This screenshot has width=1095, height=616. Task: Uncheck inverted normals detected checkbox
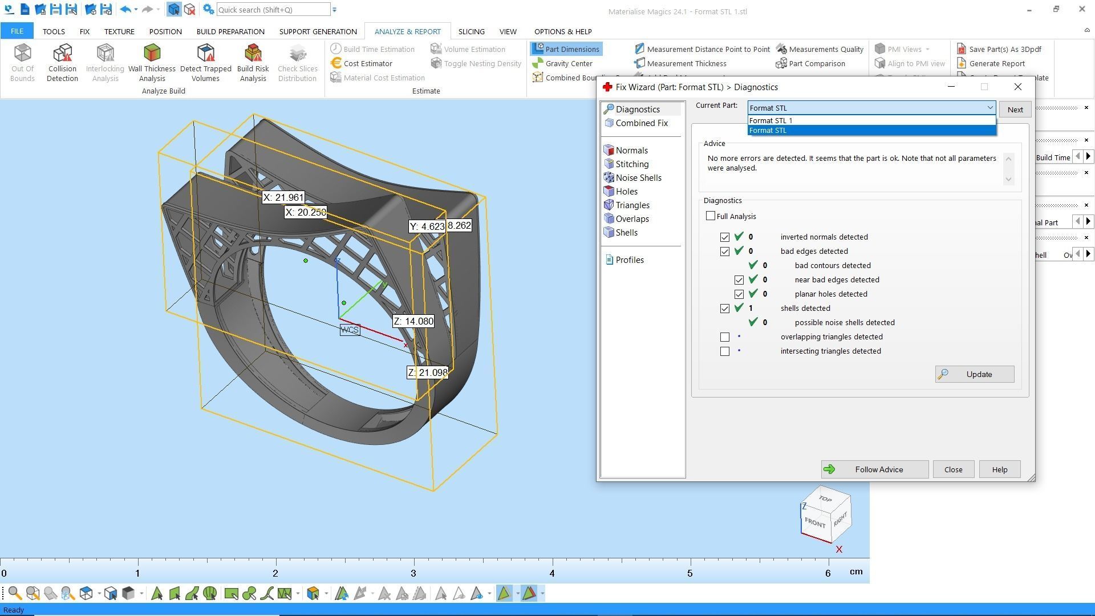point(725,237)
